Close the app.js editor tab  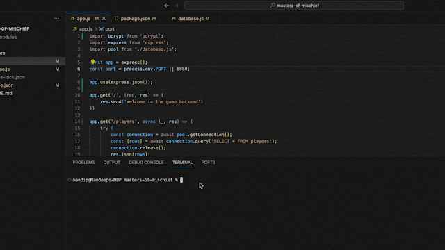click(104, 19)
